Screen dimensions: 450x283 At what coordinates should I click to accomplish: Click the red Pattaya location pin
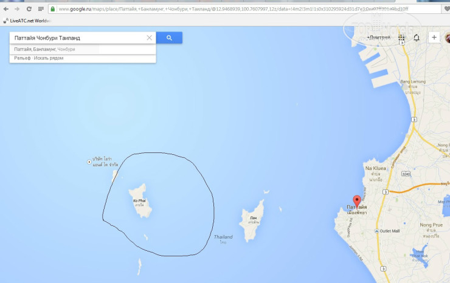[357, 201]
